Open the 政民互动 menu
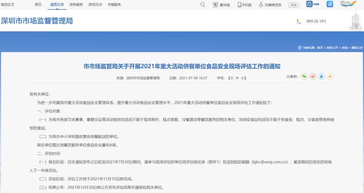The image size is (364, 193). click(95, 5)
